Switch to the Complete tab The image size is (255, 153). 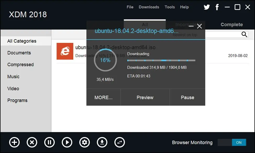[x=232, y=25]
